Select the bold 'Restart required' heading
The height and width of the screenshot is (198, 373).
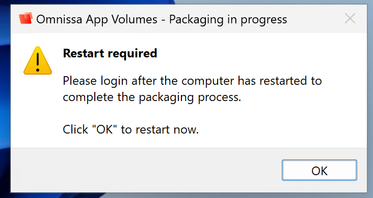click(x=110, y=53)
